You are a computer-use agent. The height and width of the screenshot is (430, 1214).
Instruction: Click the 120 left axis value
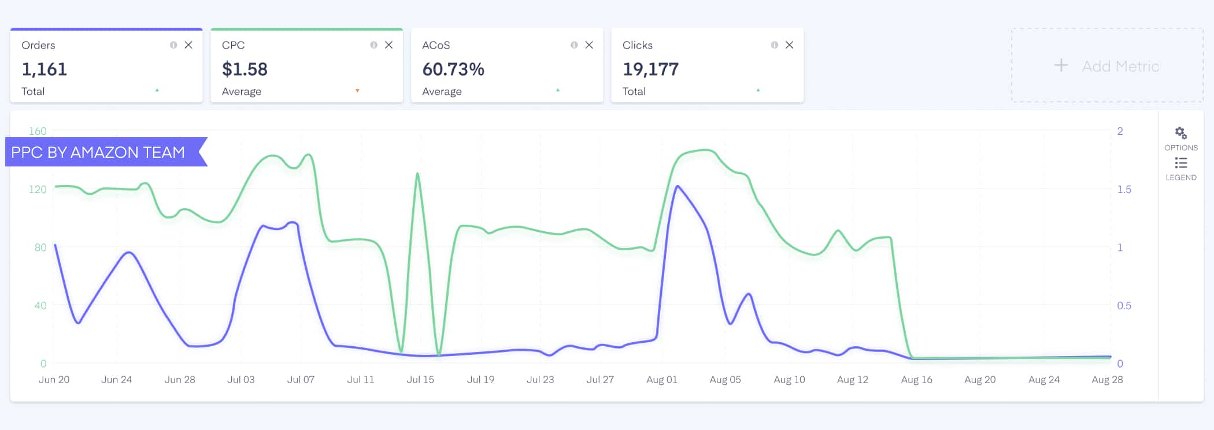38,190
